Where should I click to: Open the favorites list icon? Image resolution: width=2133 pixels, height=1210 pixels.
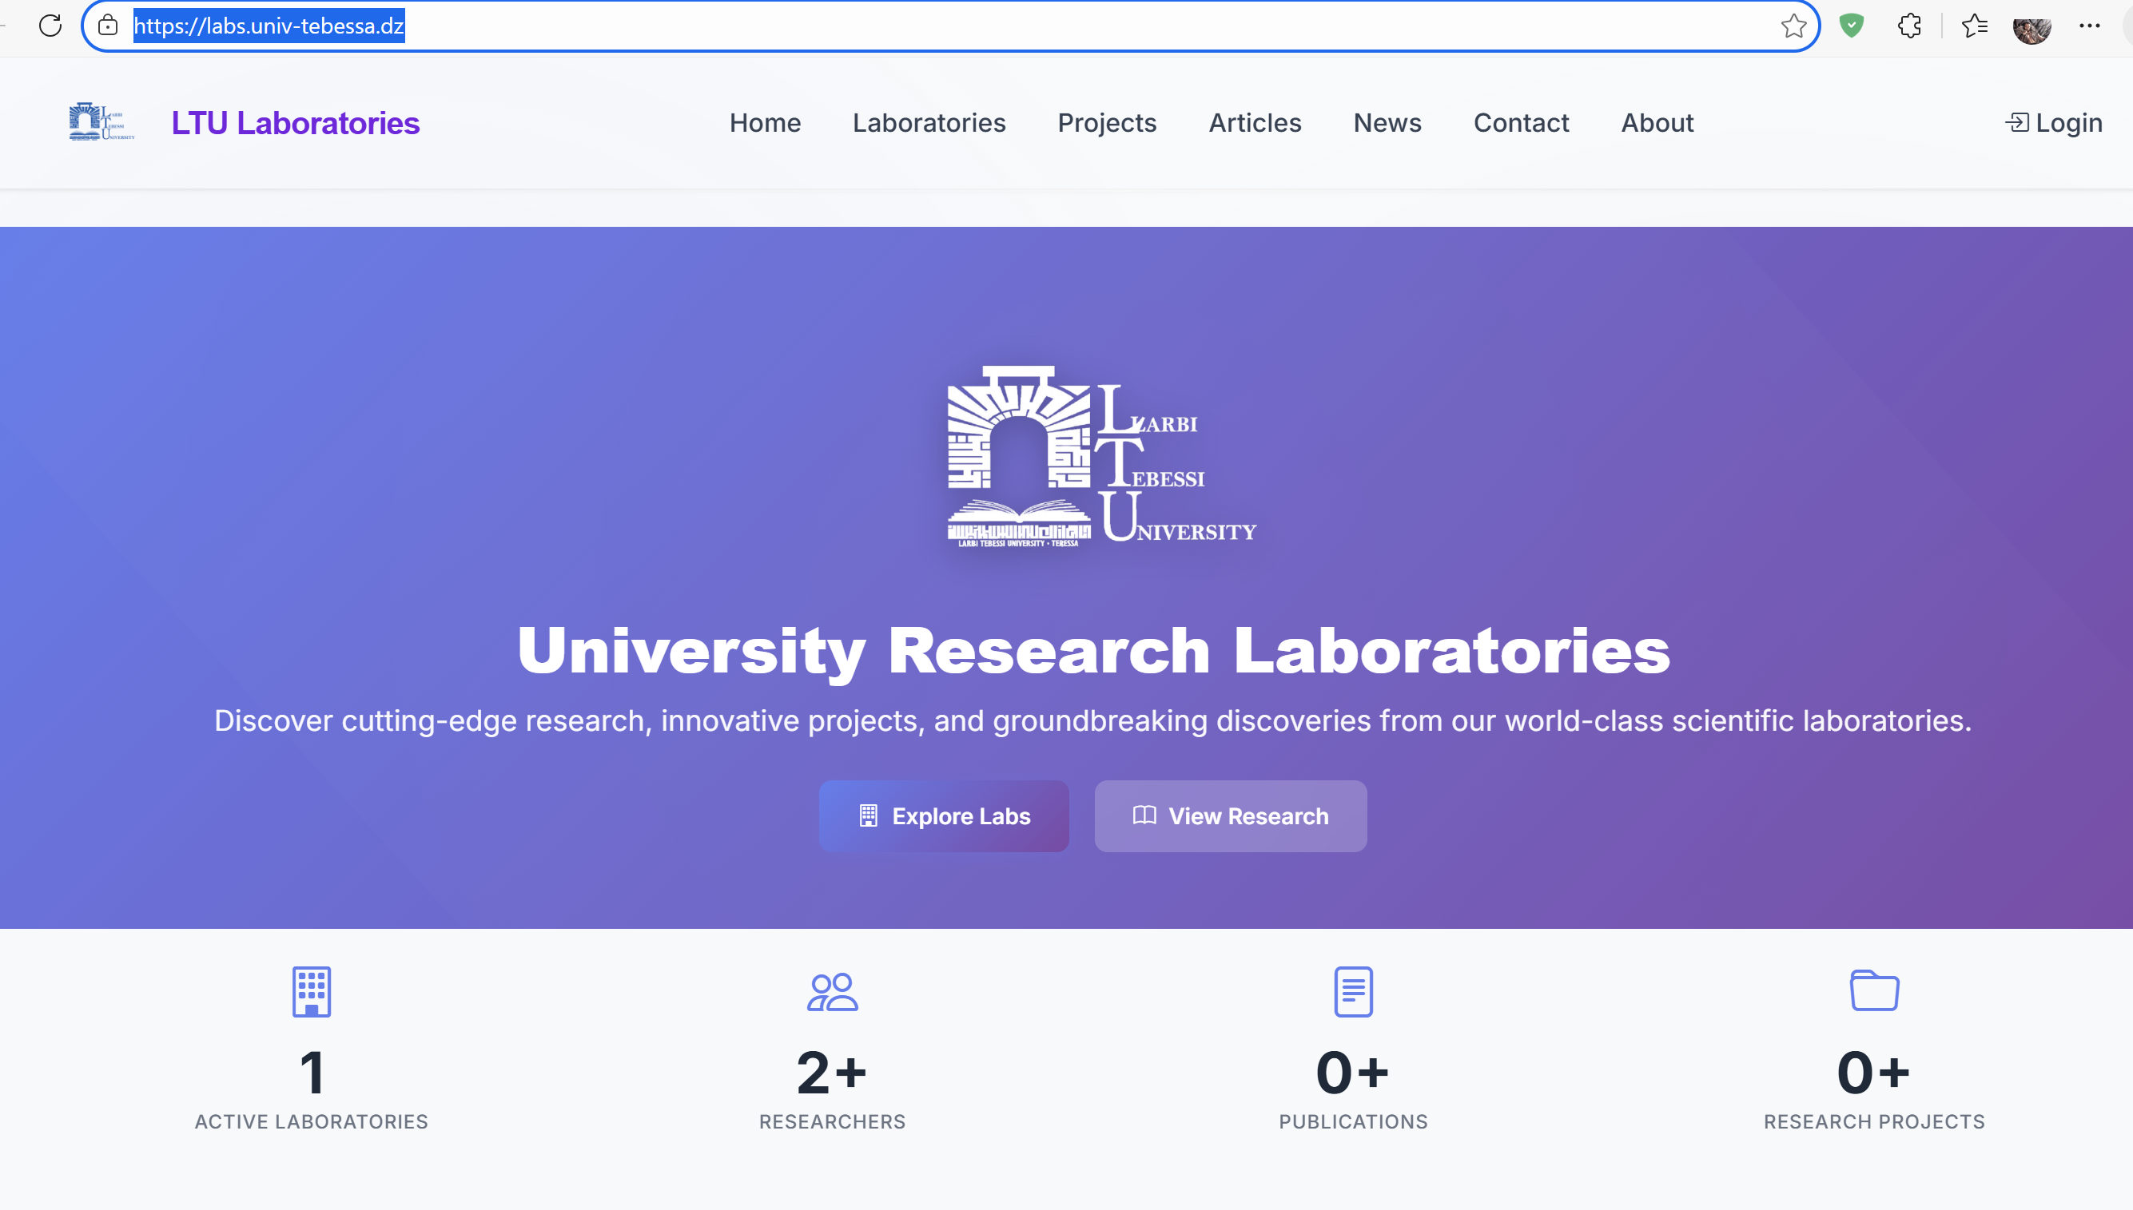[1974, 26]
